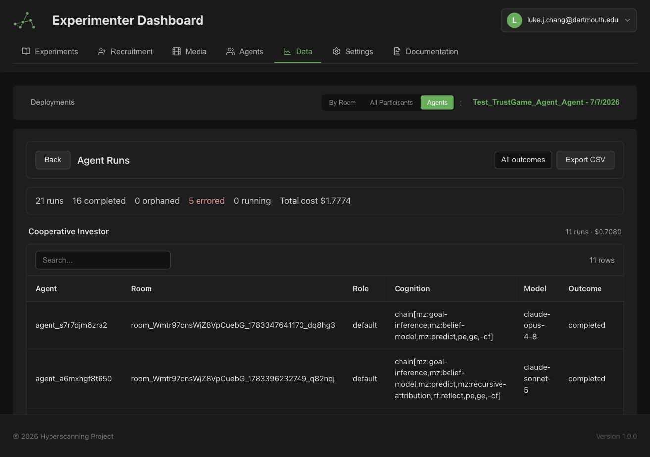Click the Experiments book icon
Screen dimensions: 650x457
tap(26, 51)
